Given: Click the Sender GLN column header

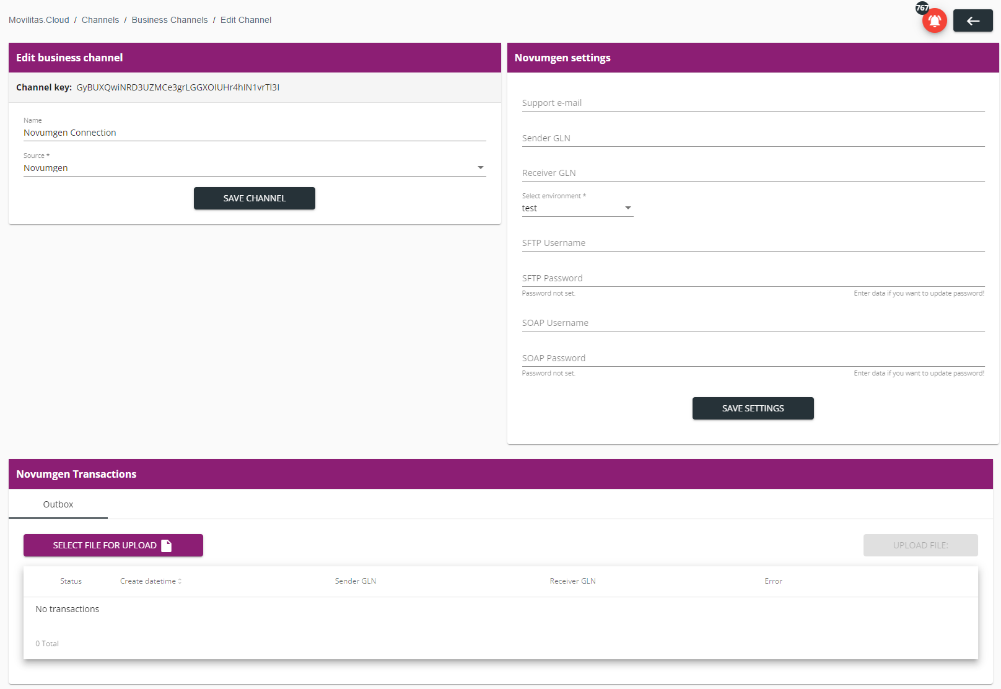Looking at the screenshot, I should (356, 581).
